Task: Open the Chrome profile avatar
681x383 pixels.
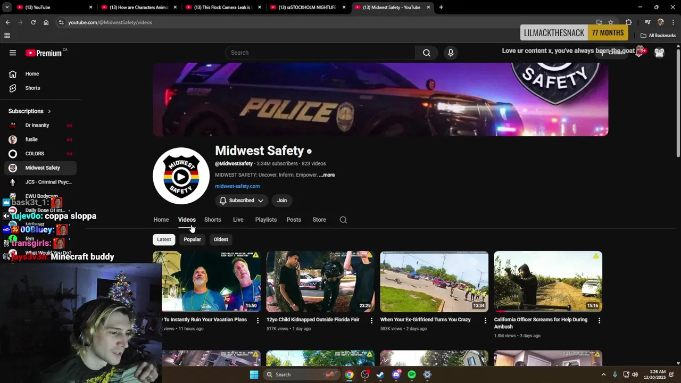Action: tap(661, 22)
